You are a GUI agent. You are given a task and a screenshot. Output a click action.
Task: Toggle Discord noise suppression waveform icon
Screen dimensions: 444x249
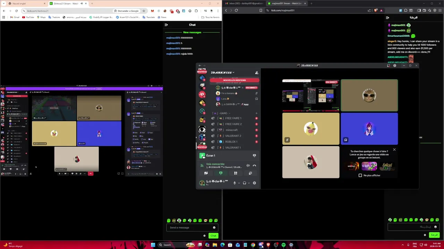[x=248, y=166]
